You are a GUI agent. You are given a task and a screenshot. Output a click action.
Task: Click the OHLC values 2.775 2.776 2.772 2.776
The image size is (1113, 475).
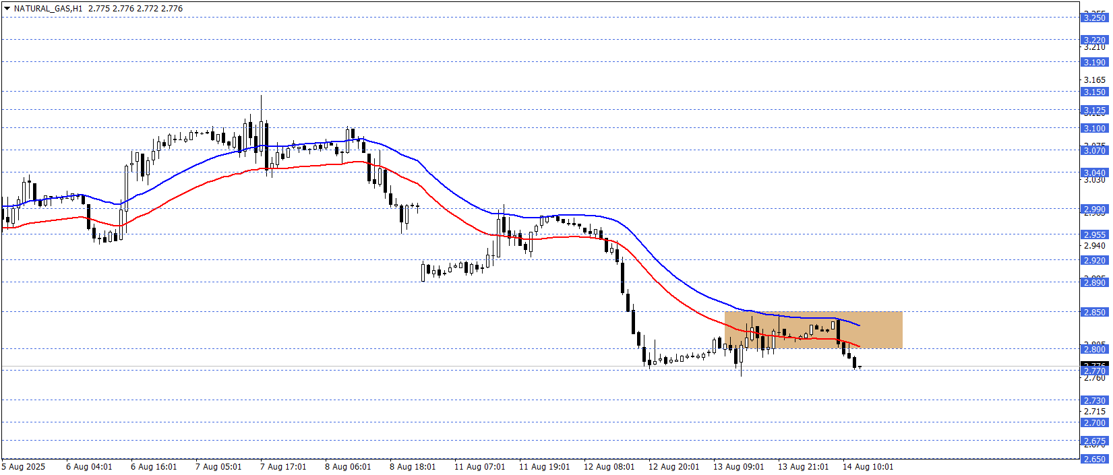pyautogui.click(x=136, y=9)
